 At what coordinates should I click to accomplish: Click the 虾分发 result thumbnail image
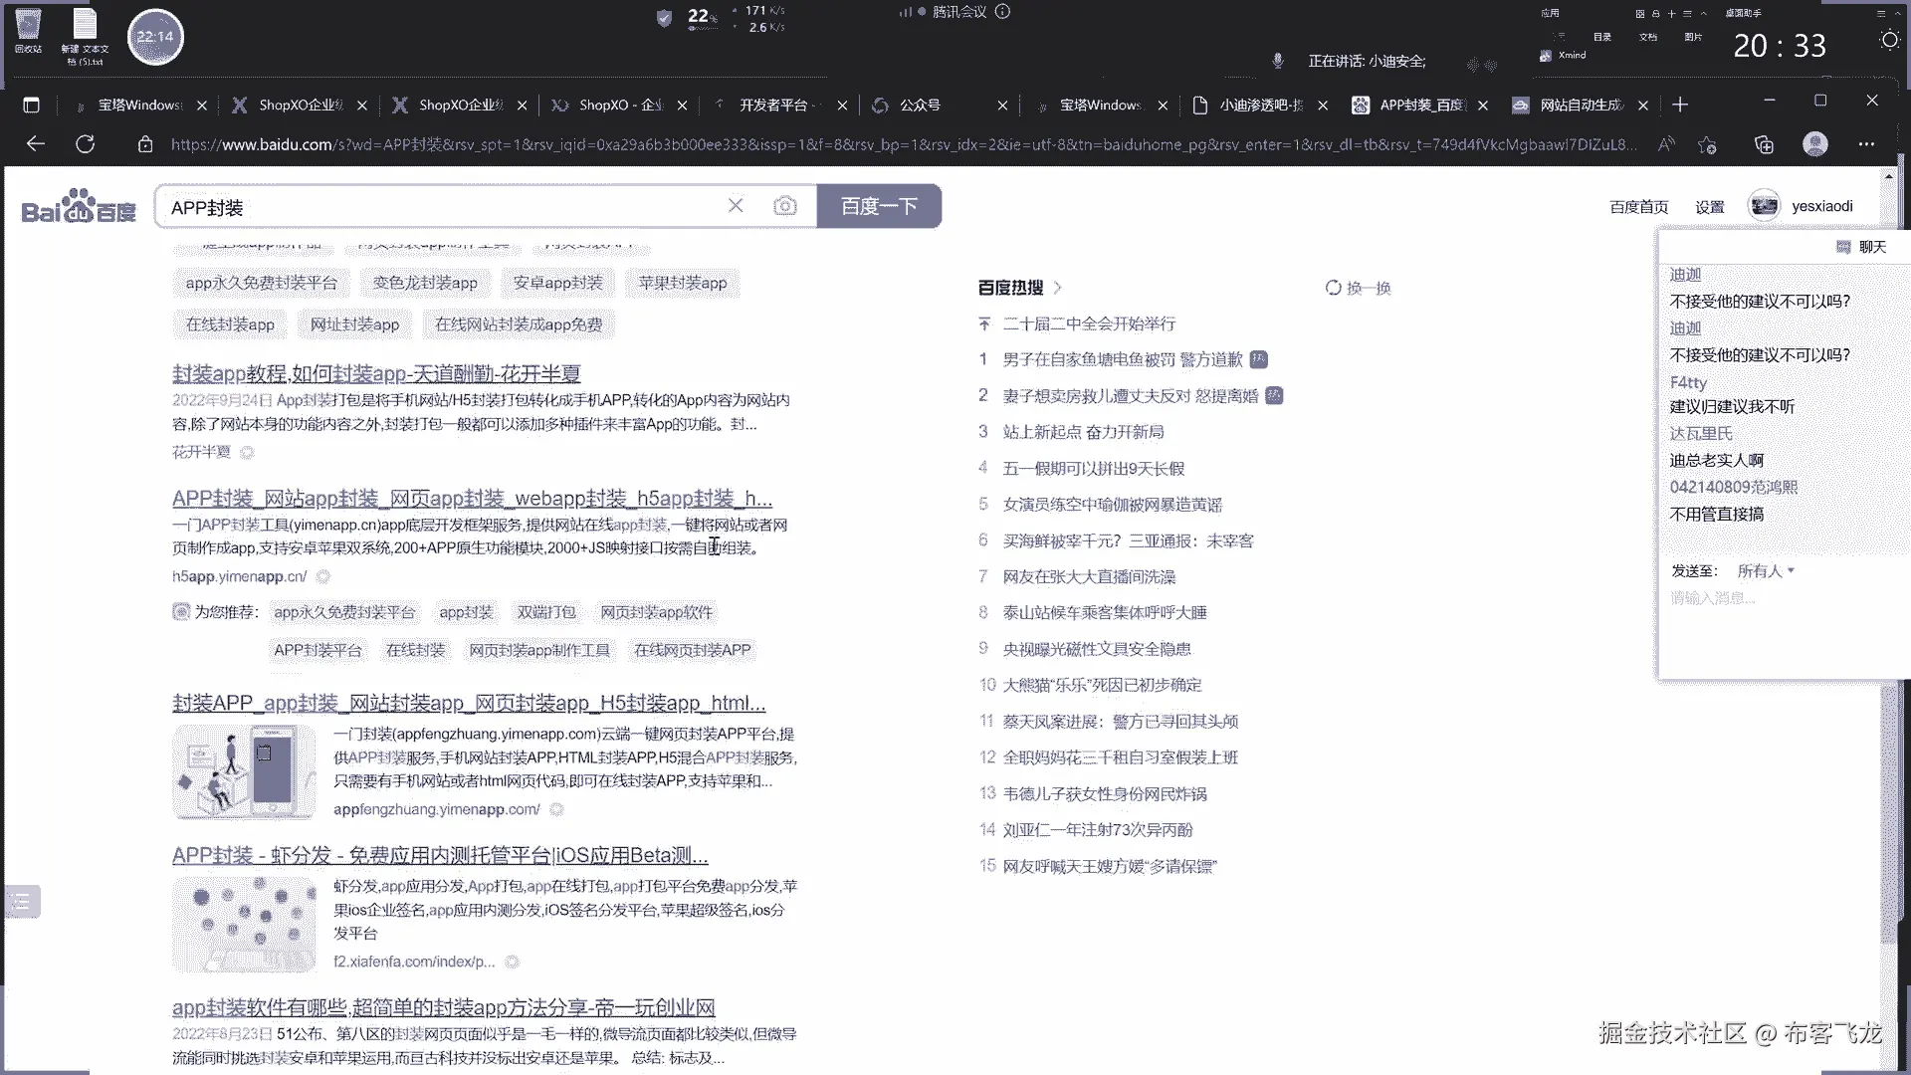(244, 925)
